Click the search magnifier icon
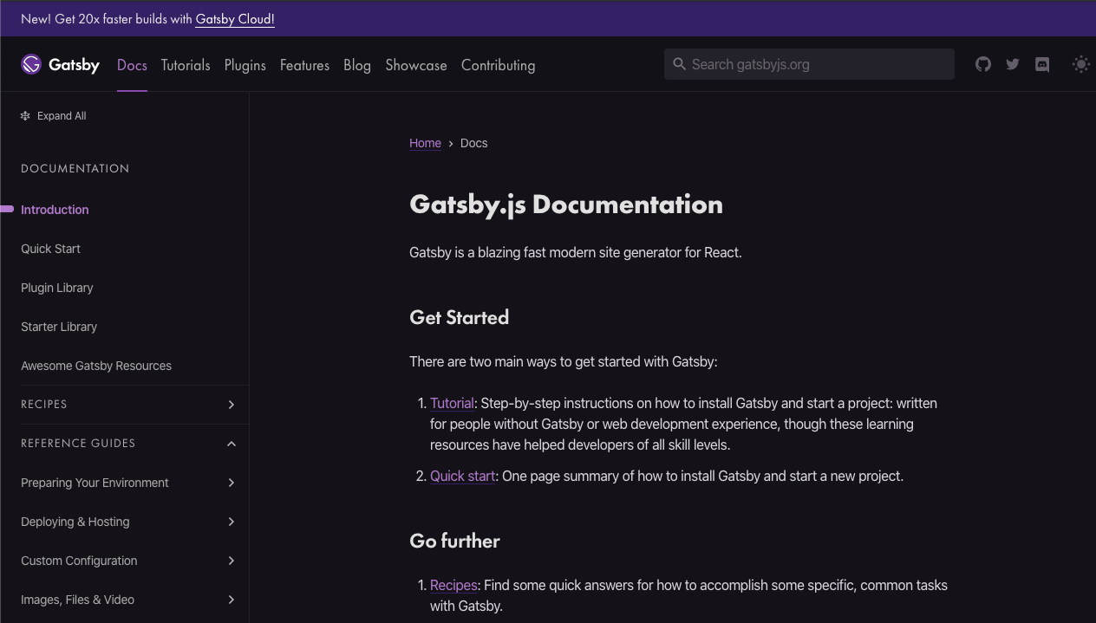 coord(680,64)
